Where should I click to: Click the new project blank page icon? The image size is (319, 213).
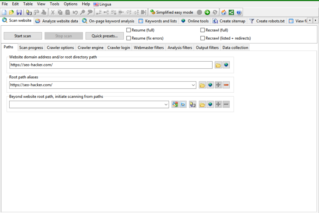[x=4, y=12]
